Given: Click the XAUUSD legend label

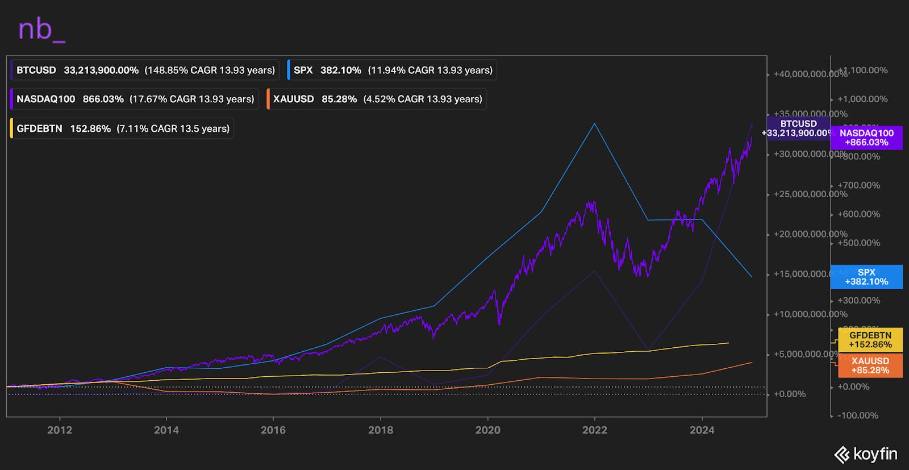Looking at the screenshot, I should [293, 99].
